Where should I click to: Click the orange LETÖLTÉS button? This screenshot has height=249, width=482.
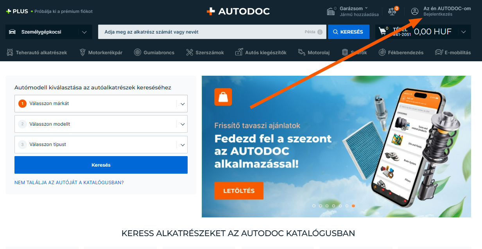point(239,191)
